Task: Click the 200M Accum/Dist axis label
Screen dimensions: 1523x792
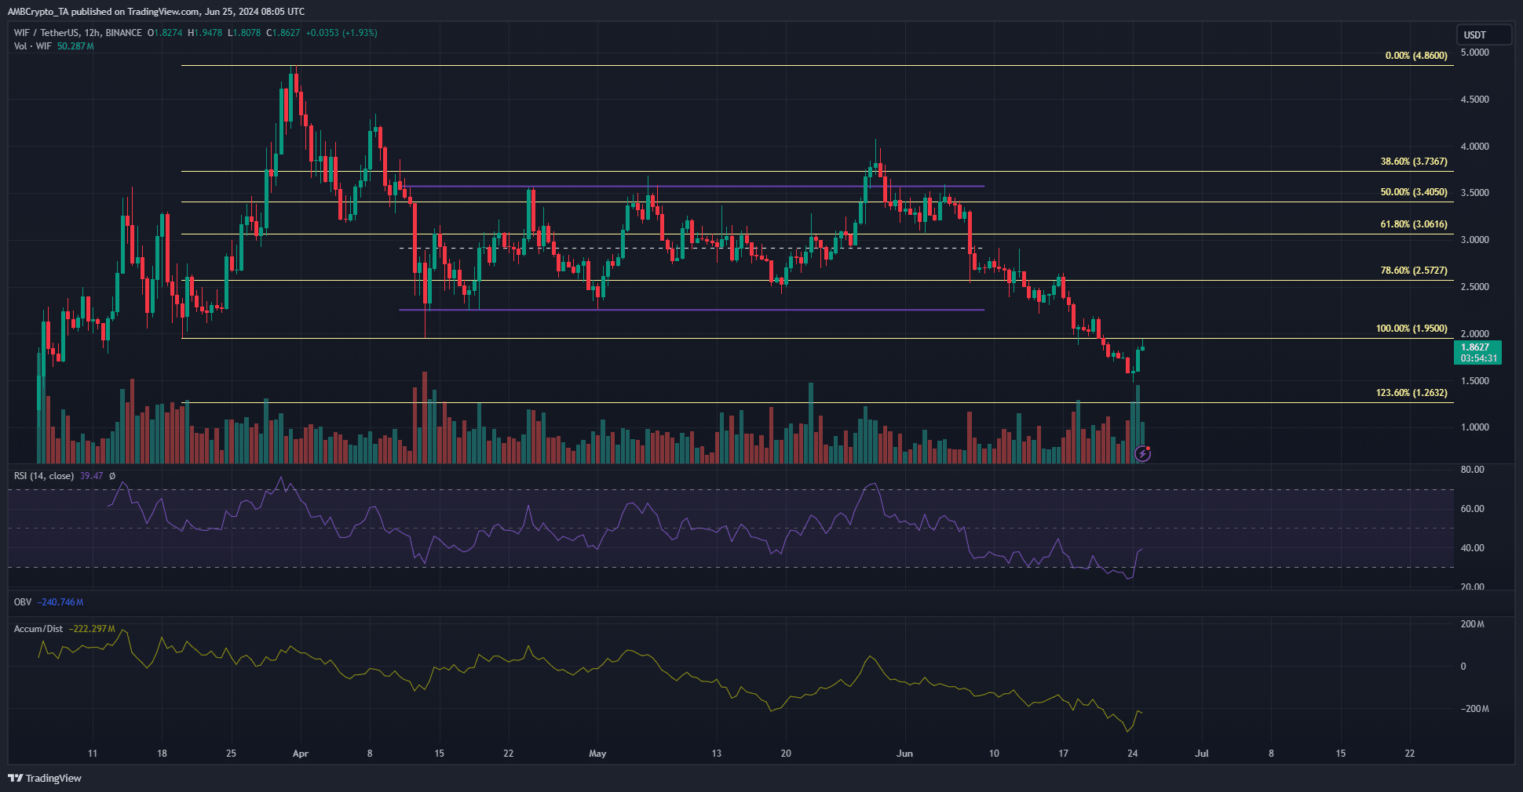Action: pyautogui.click(x=1472, y=624)
